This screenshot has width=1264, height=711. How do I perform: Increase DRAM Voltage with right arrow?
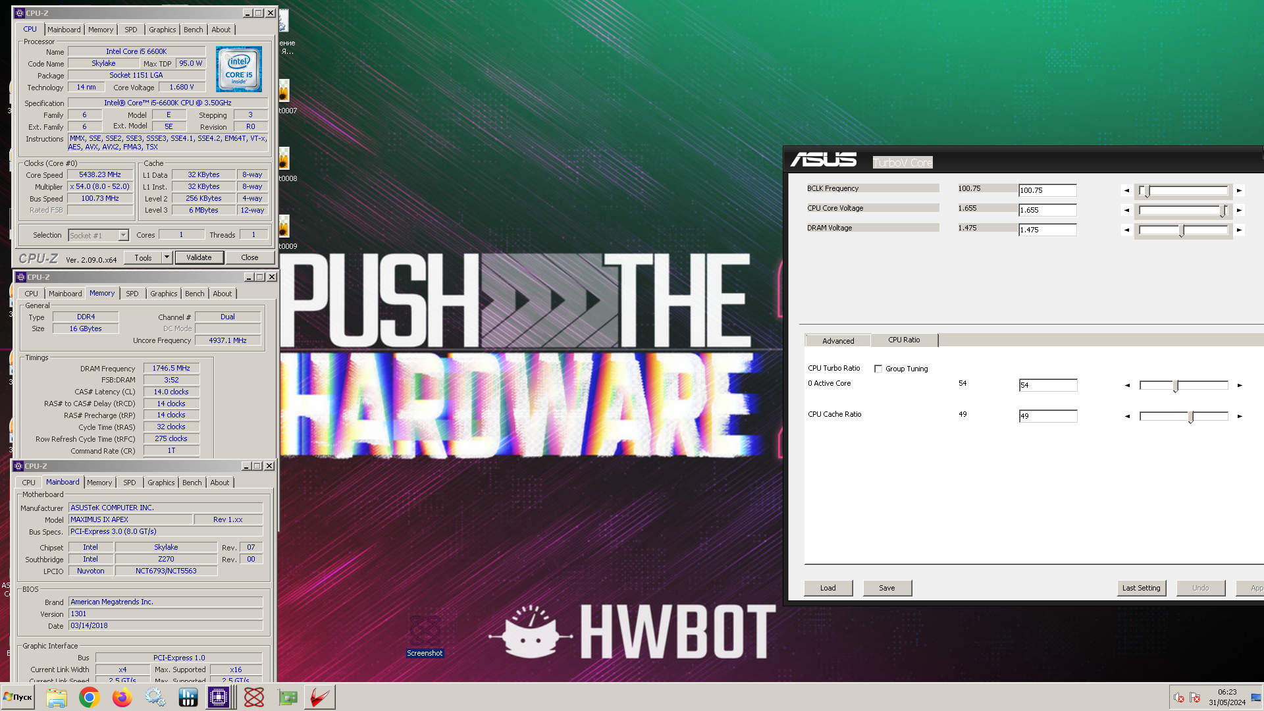coord(1239,230)
